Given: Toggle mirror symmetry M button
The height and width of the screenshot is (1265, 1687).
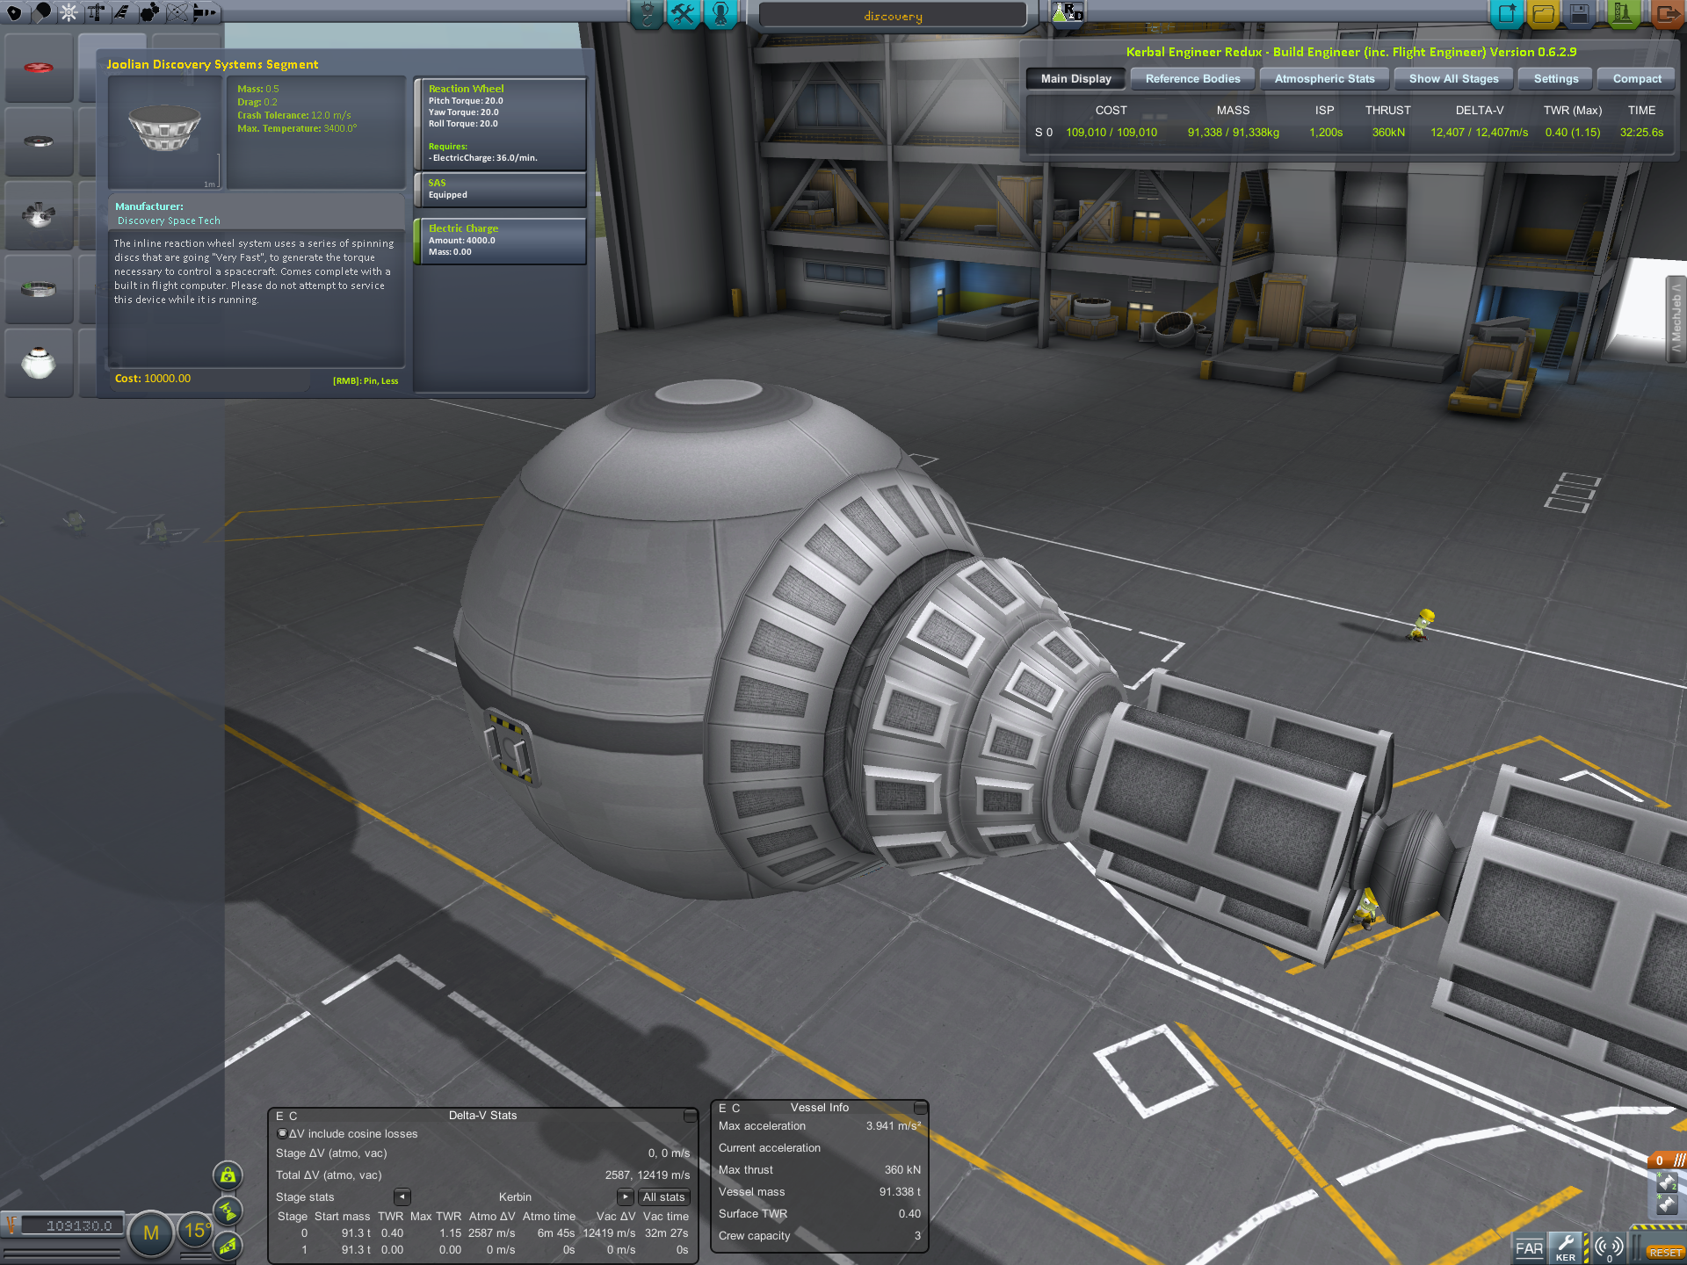Looking at the screenshot, I should (151, 1232).
